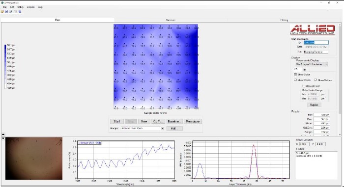The image size is (344, 187).
Task: Click the Results Mean value field
Action: [322, 123]
